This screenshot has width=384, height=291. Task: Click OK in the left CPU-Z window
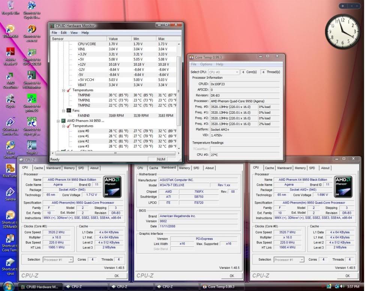117,276
